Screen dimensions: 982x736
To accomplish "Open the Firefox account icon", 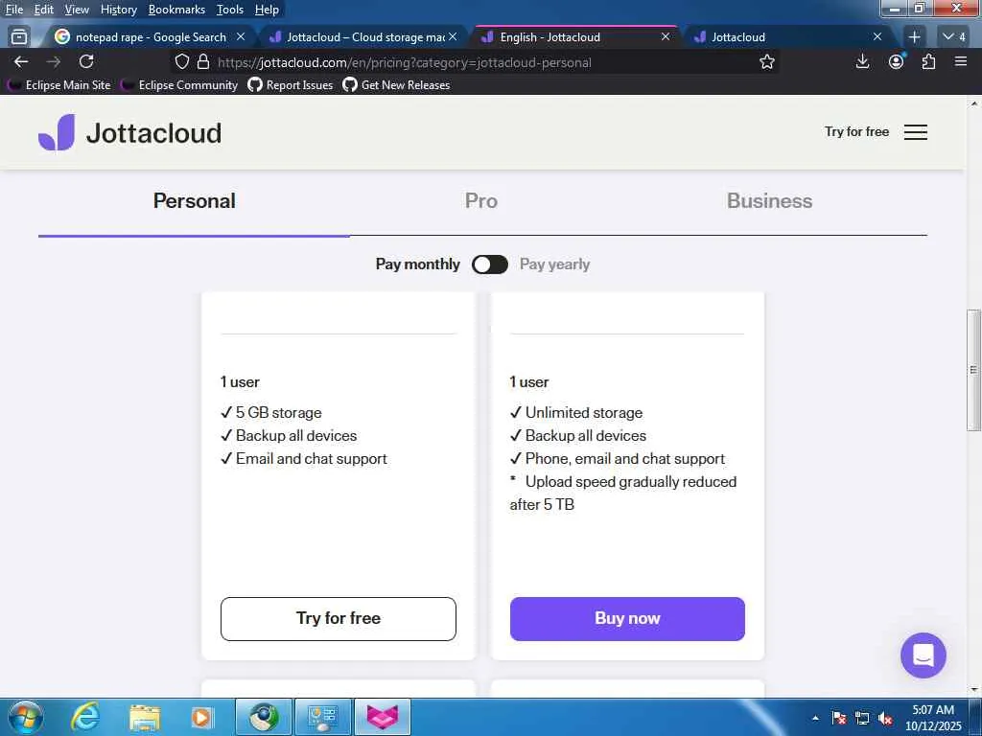I will point(897,61).
